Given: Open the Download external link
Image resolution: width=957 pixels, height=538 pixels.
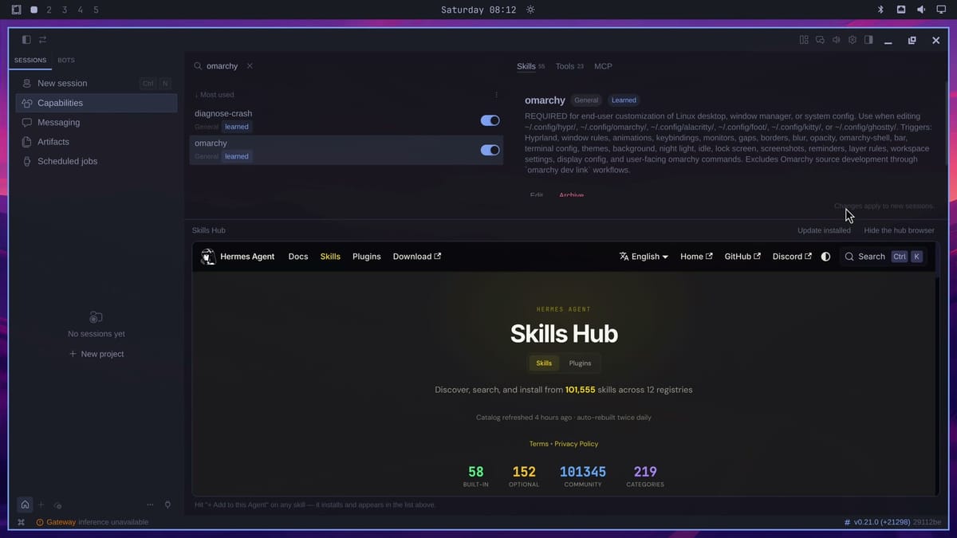Looking at the screenshot, I should click(x=417, y=257).
